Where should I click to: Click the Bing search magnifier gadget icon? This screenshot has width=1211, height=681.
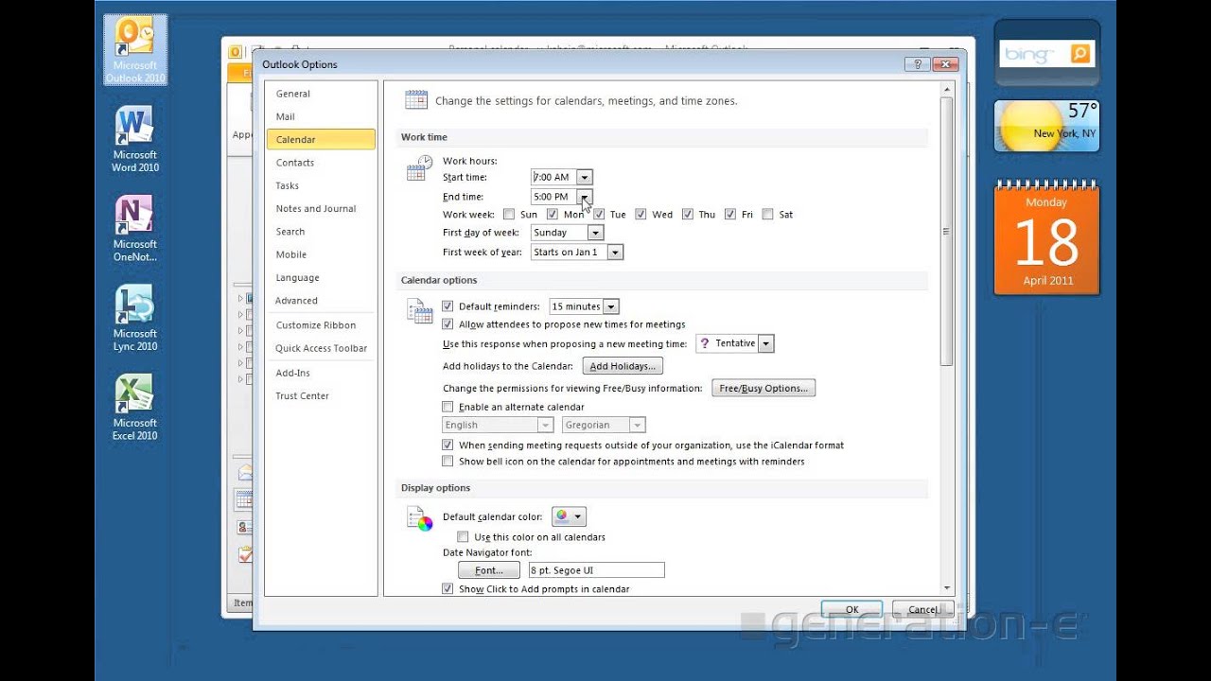1080,54
